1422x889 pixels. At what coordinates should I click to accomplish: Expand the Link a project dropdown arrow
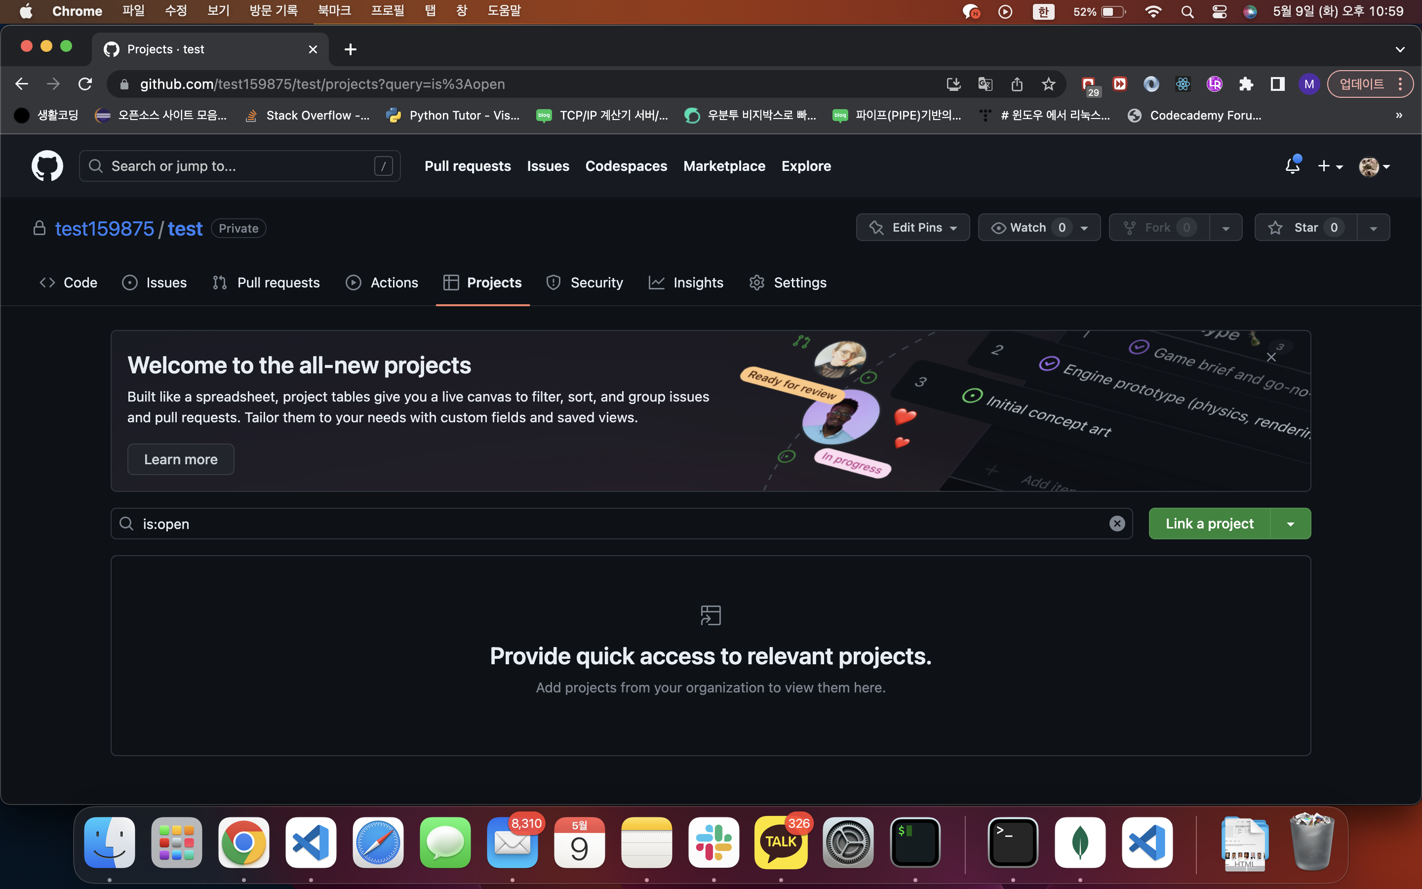coord(1290,524)
